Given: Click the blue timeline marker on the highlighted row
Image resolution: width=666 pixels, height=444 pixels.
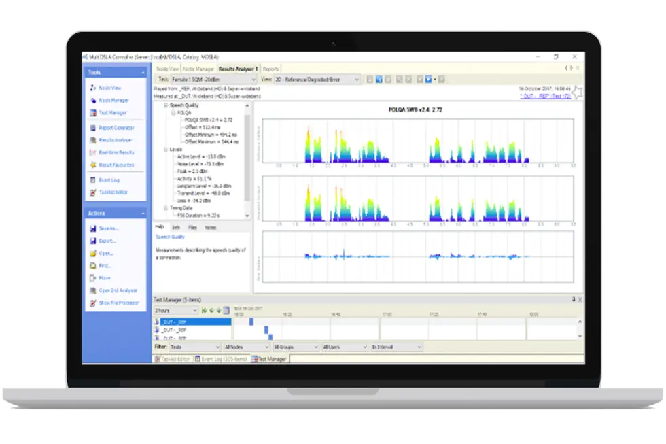Looking at the screenshot, I should 251,322.
